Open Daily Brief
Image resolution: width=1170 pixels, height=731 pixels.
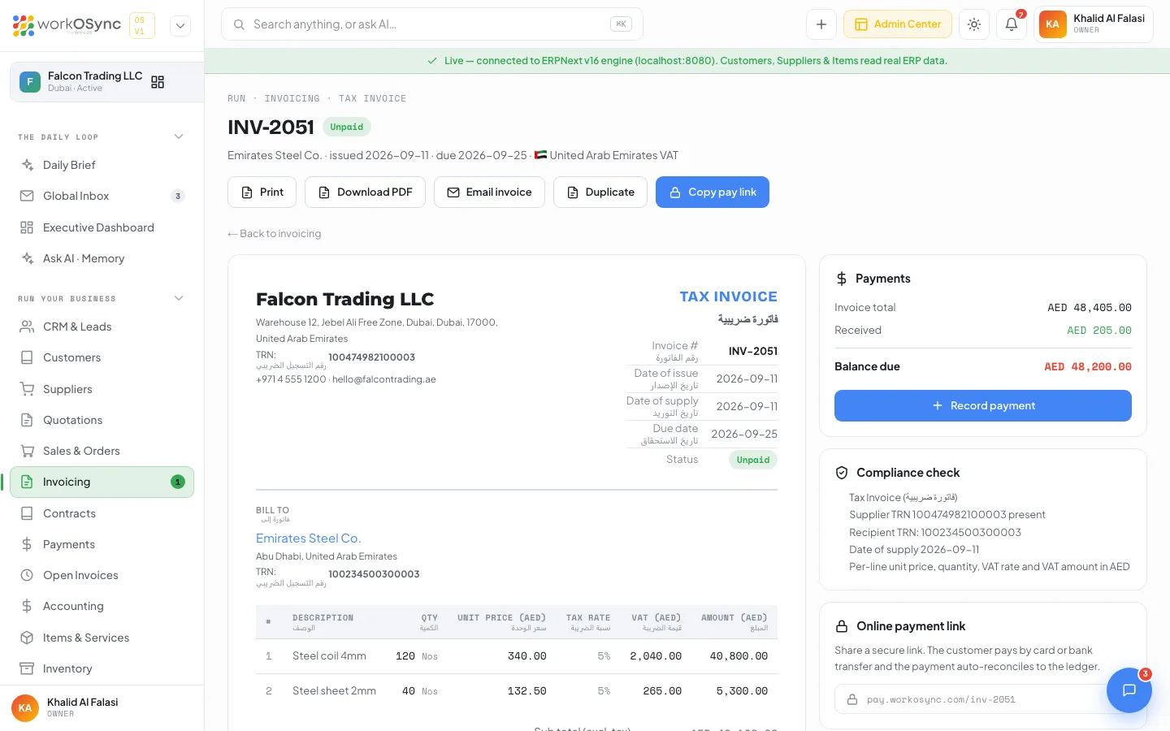[x=102, y=165]
